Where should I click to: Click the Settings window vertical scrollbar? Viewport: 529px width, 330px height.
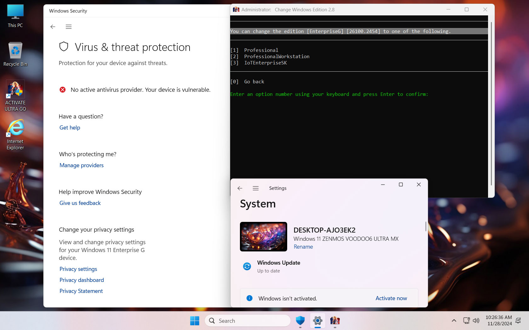pyautogui.click(x=426, y=226)
